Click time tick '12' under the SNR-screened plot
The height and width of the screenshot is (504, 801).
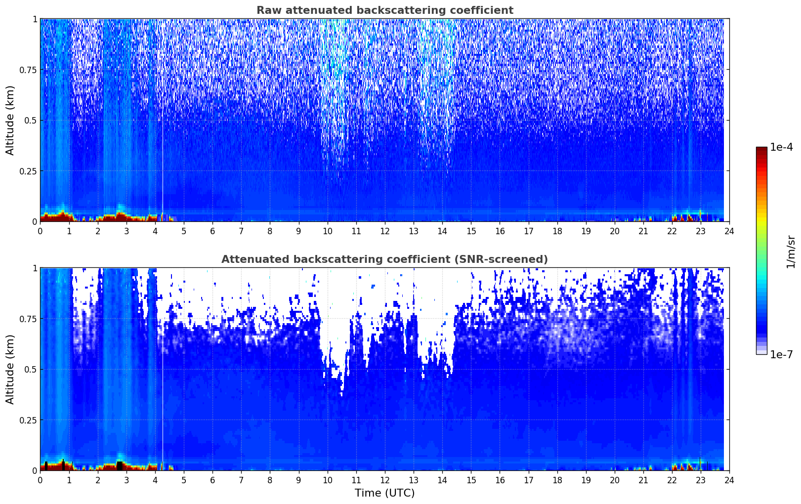click(x=385, y=480)
